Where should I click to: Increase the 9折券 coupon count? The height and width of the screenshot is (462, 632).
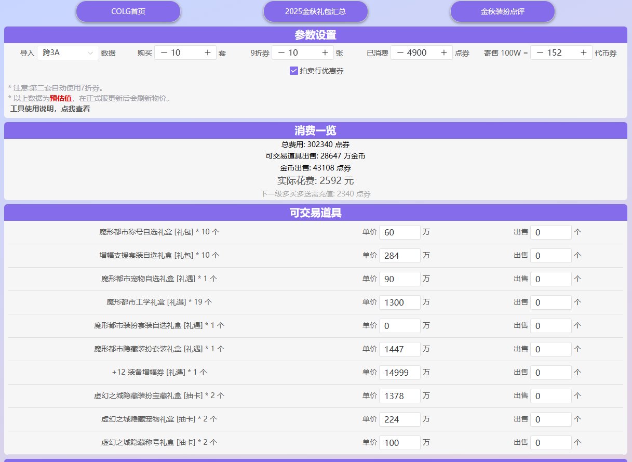tap(325, 52)
